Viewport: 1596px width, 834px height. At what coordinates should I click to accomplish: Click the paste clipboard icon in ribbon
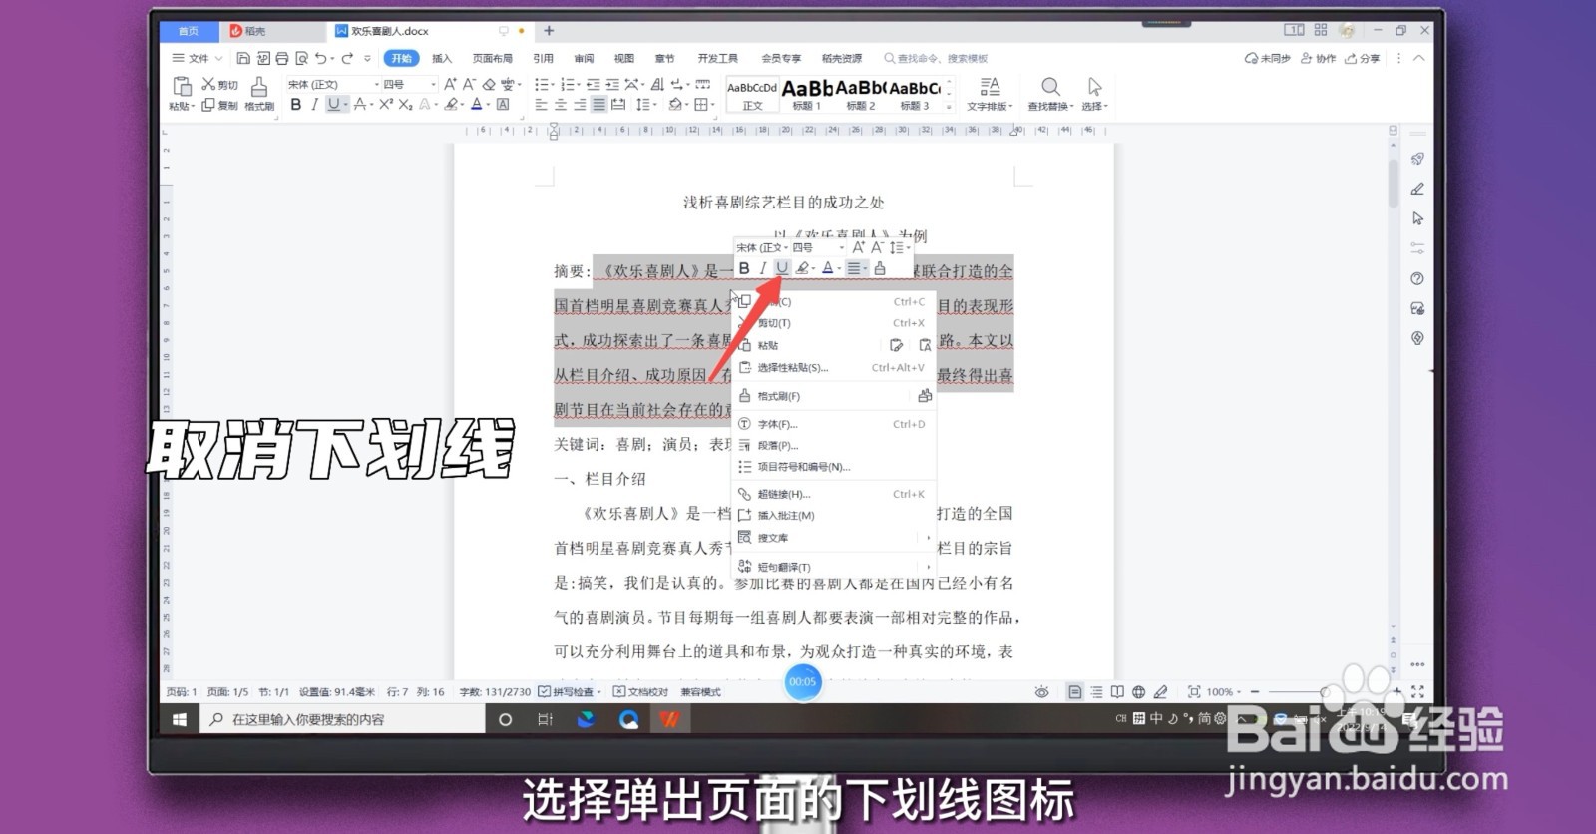[x=182, y=86]
